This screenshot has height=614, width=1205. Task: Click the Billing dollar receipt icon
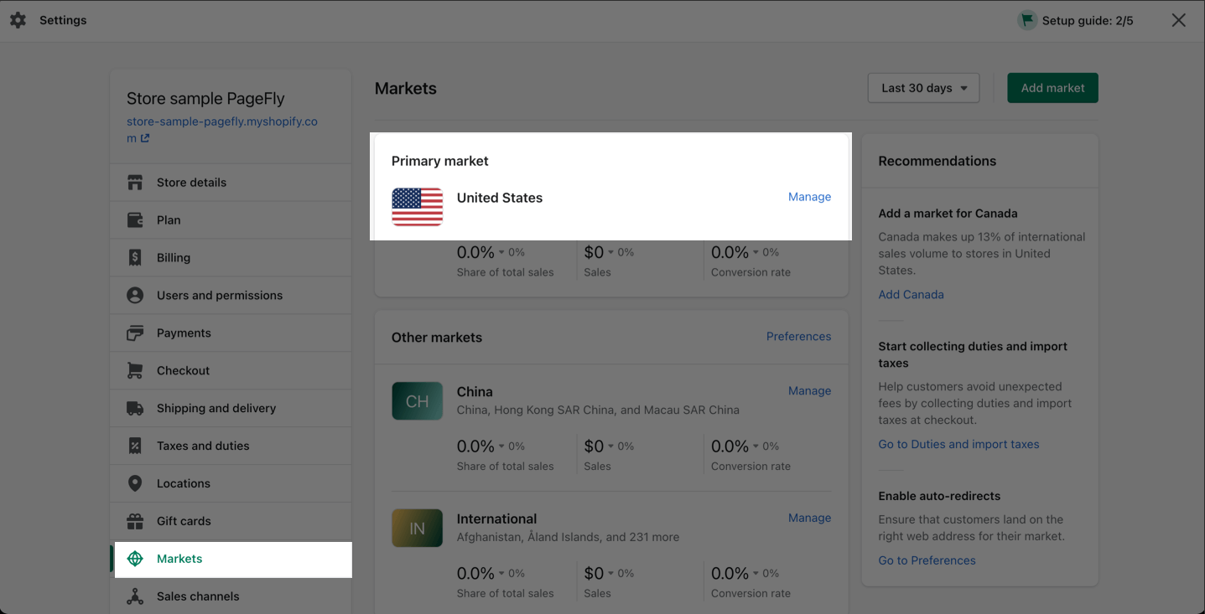coord(135,258)
